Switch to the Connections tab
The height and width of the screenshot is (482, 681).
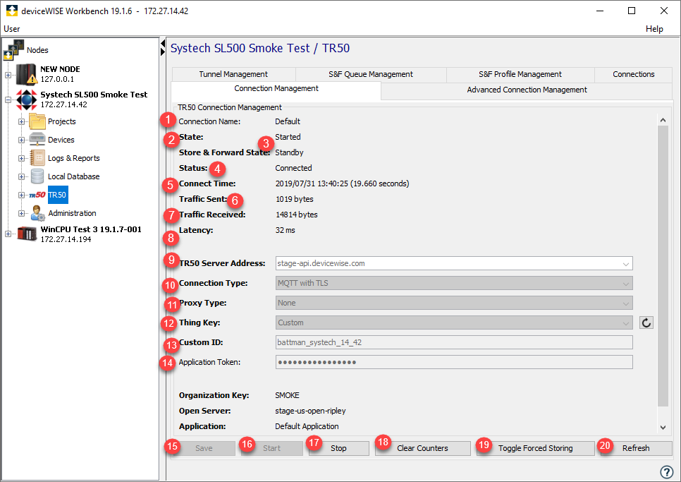[x=634, y=74]
